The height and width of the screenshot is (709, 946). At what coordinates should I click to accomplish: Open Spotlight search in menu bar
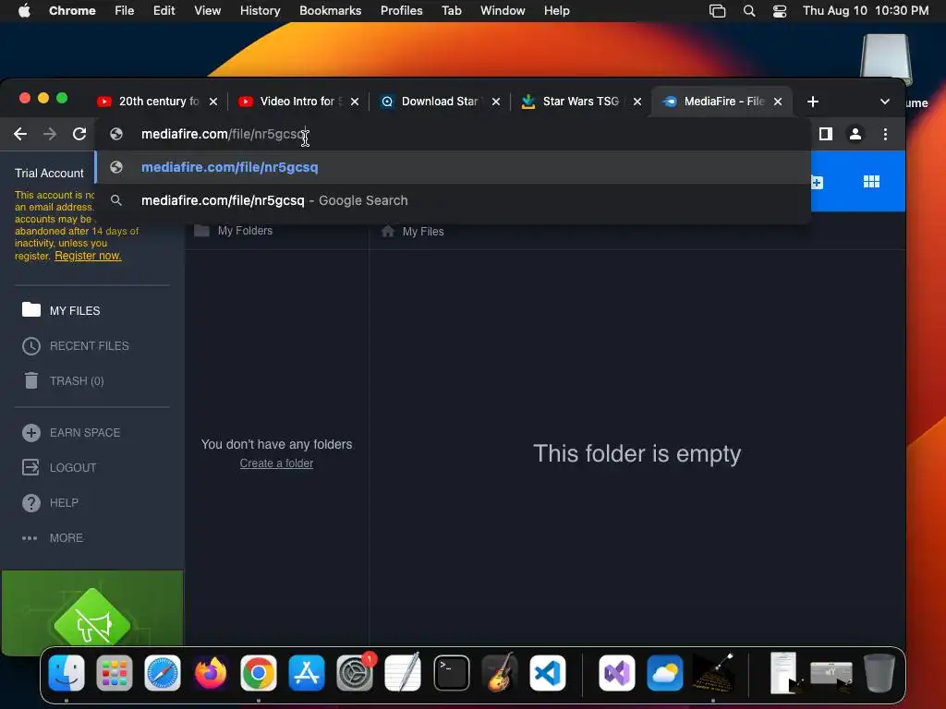(x=748, y=11)
